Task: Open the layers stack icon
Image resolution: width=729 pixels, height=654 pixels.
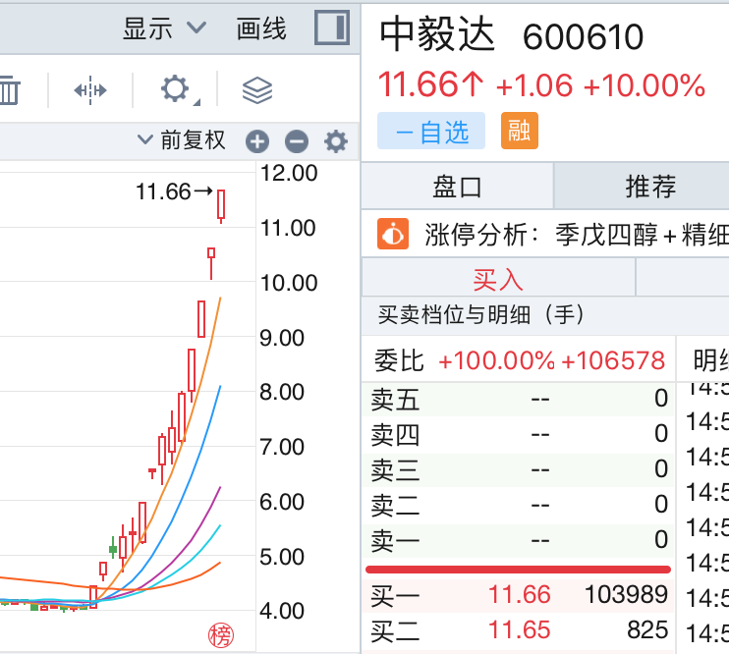Action: (x=257, y=90)
